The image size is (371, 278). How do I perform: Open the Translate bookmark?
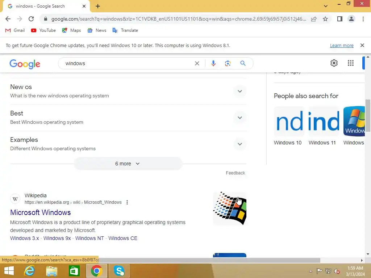pyautogui.click(x=125, y=30)
